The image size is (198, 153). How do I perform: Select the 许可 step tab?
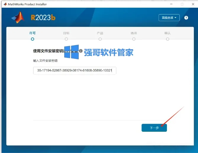(x=33, y=33)
